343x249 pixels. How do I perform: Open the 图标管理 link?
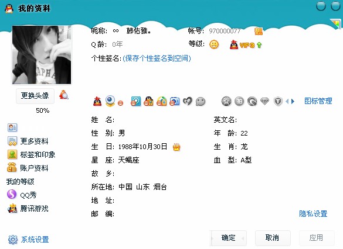coord(318,101)
